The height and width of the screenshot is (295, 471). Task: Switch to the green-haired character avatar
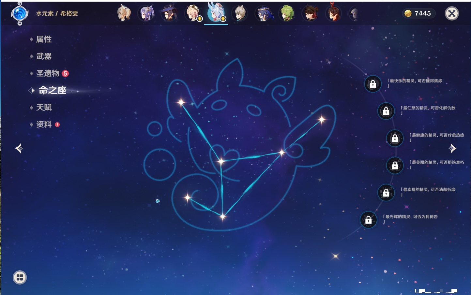pyautogui.click(x=287, y=14)
